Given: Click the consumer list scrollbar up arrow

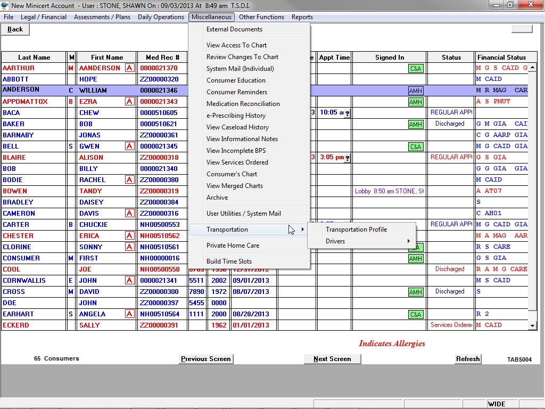Looking at the screenshot, I should pyautogui.click(x=532, y=68).
